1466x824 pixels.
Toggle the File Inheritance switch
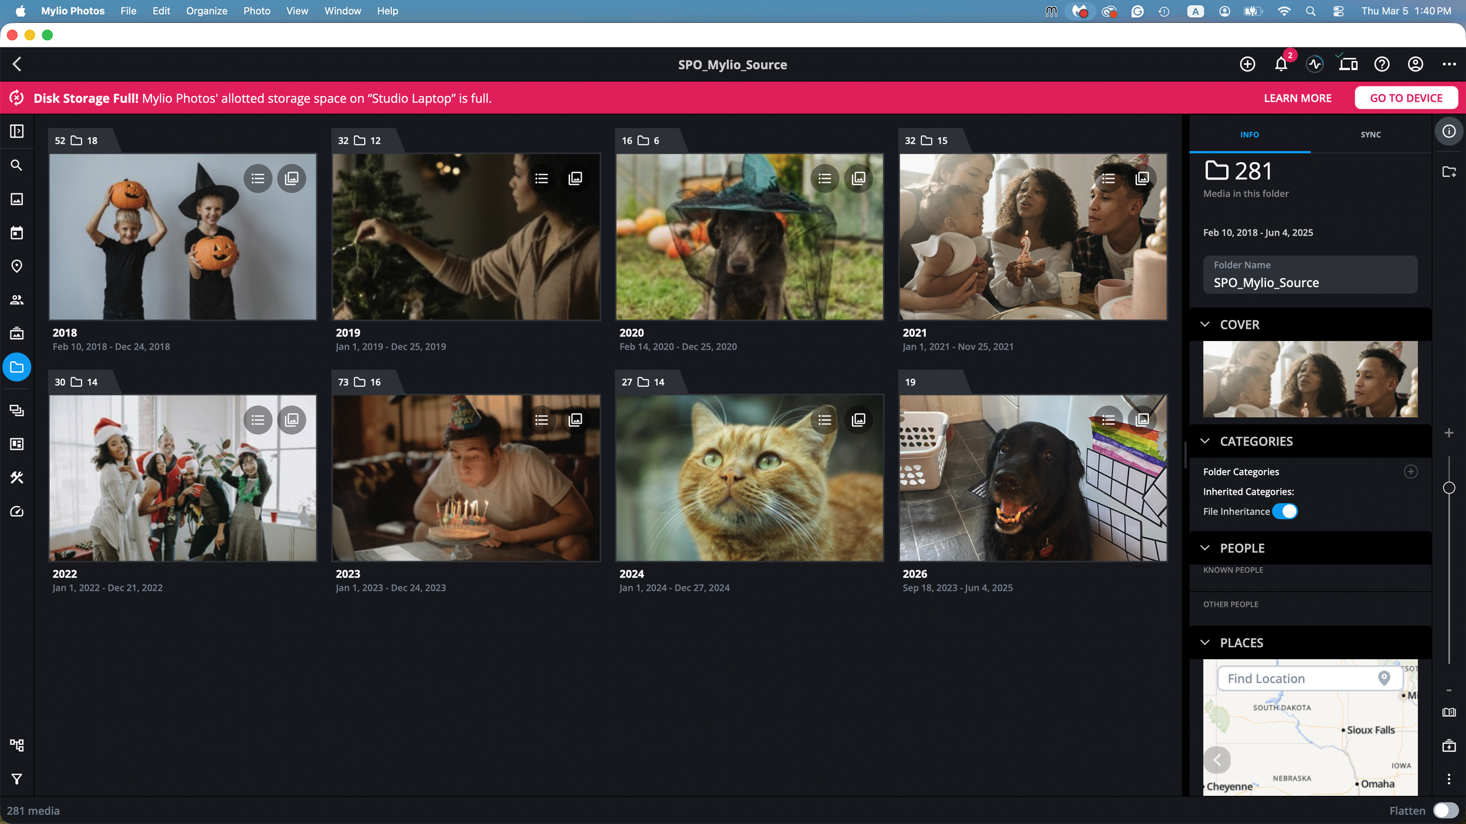pos(1285,512)
